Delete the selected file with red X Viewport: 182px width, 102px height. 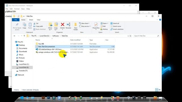(63, 25)
